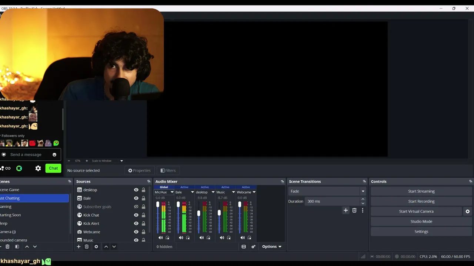474x266 pixels.
Task: Open transition properties three-dot menu
Action: [x=363, y=210]
